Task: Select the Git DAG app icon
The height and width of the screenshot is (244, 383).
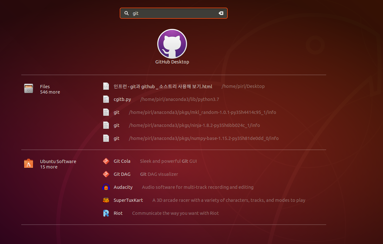Action: click(x=106, y=174)
